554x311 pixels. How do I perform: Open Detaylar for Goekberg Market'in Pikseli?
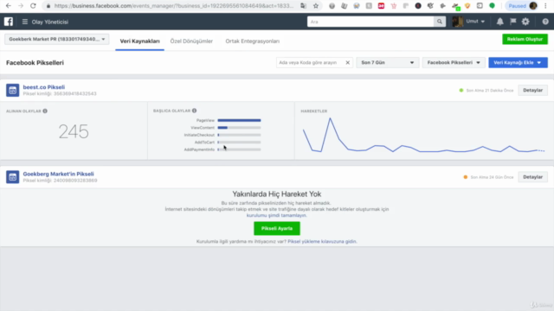click(x=532, y=177)
